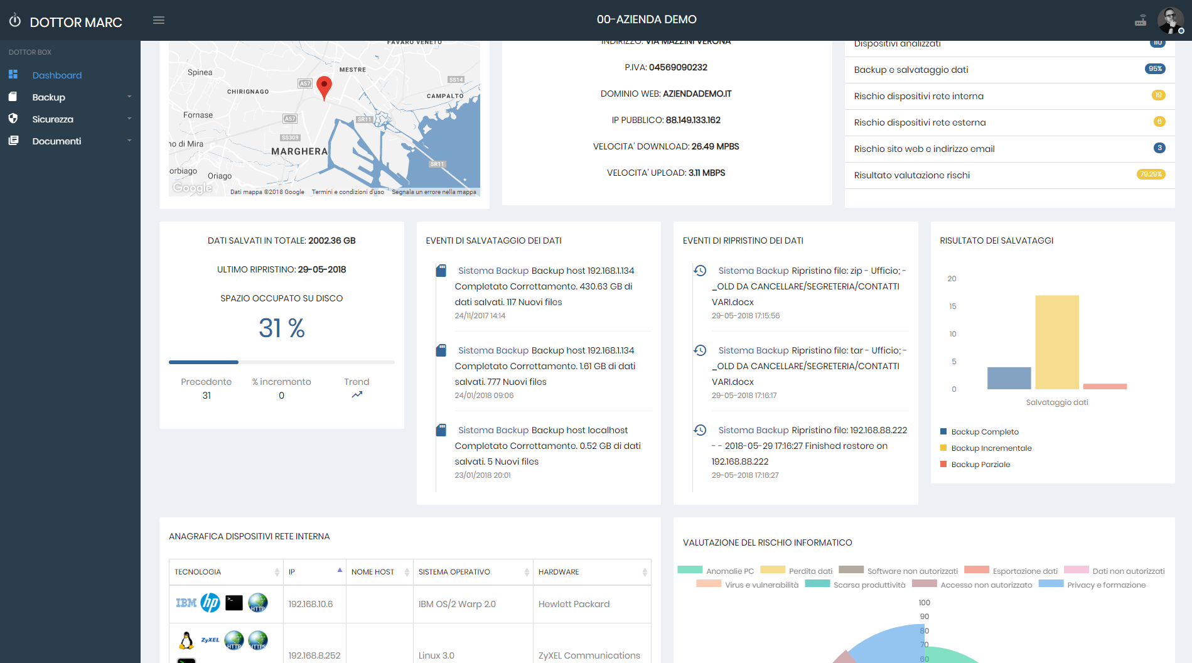Toggle Anomalie PC legend in risk chart
Screen dimensions: 1192x663
[x=716, y=571]
